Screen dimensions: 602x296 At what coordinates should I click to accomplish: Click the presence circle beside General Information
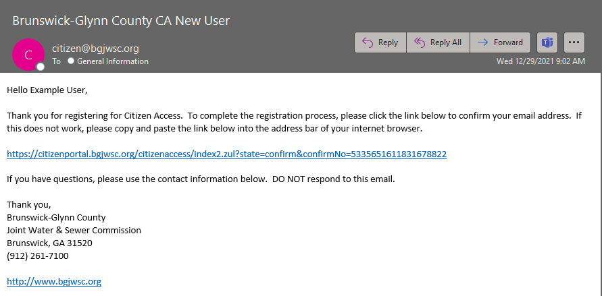click(71, 61)
